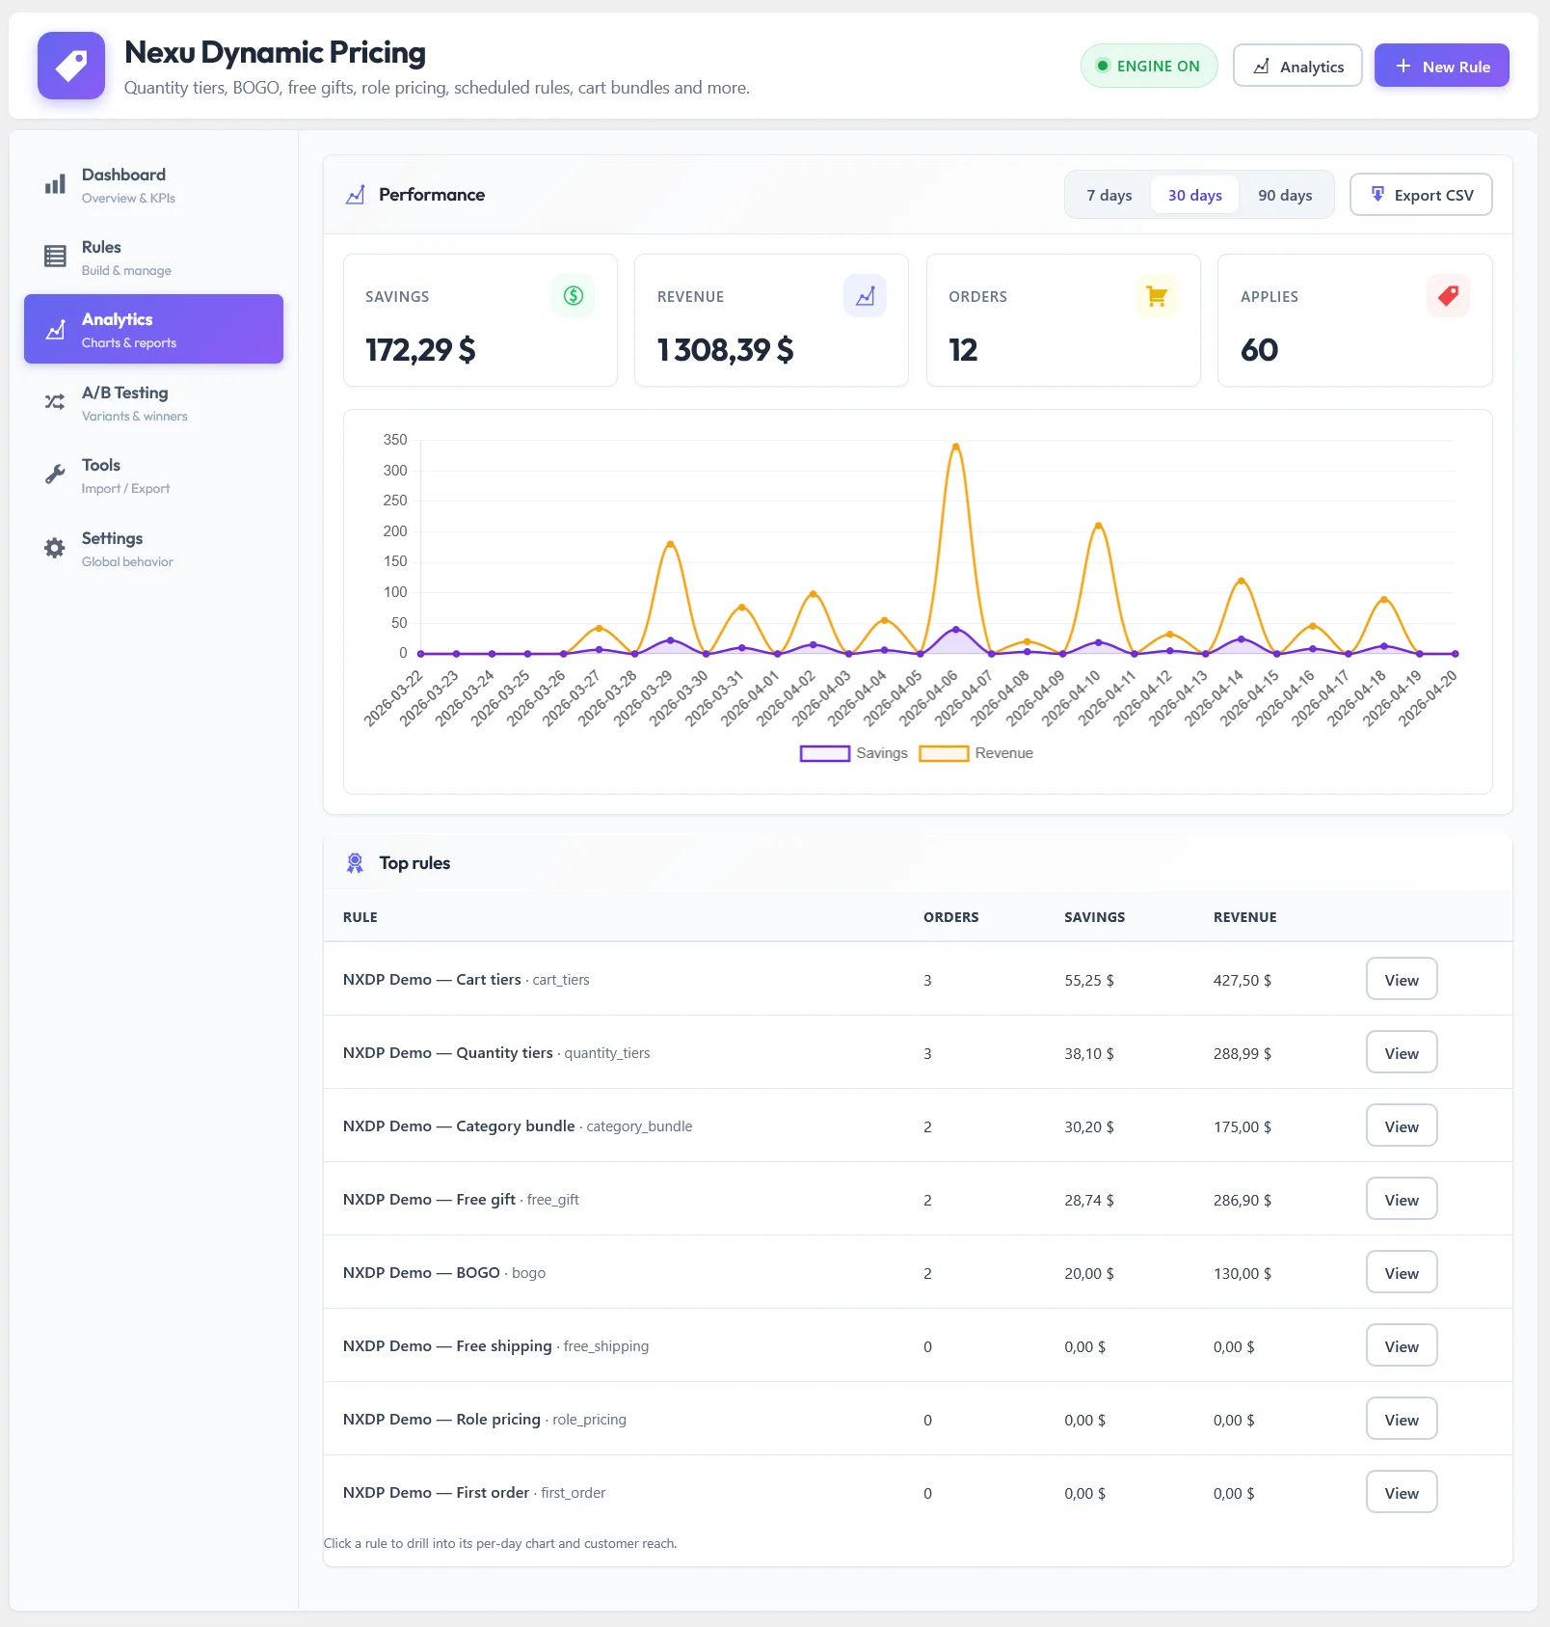Viewport: 1550px width, 1627px height.
Task: Open the Tools Import / Export item
Action: pos(153,475)
